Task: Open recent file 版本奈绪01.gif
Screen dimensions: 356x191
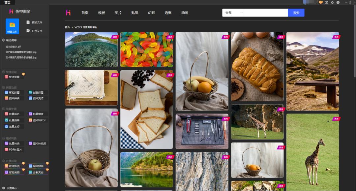Action: pos(13,47)
